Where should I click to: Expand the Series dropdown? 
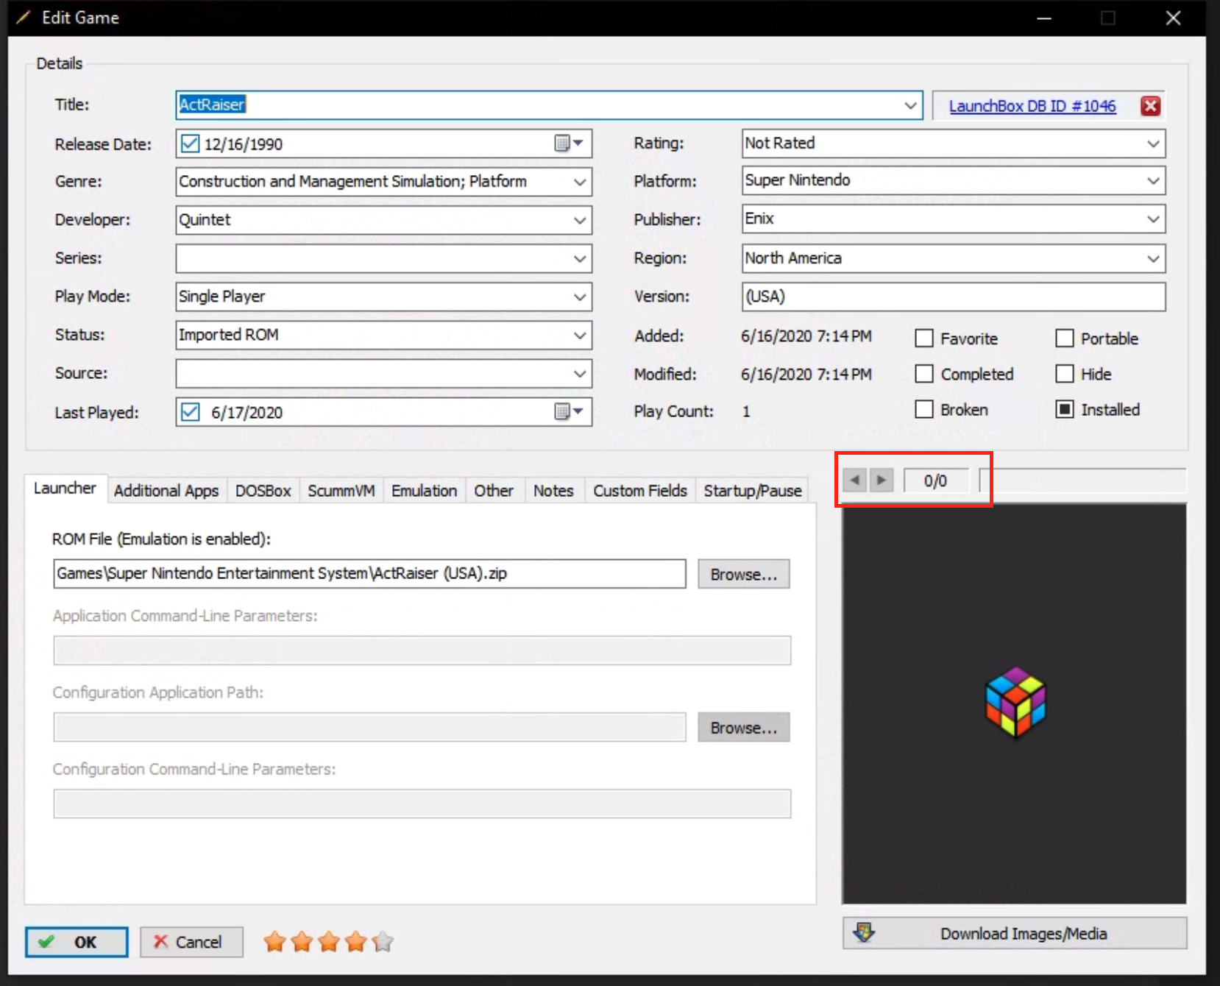coord(580,258)
